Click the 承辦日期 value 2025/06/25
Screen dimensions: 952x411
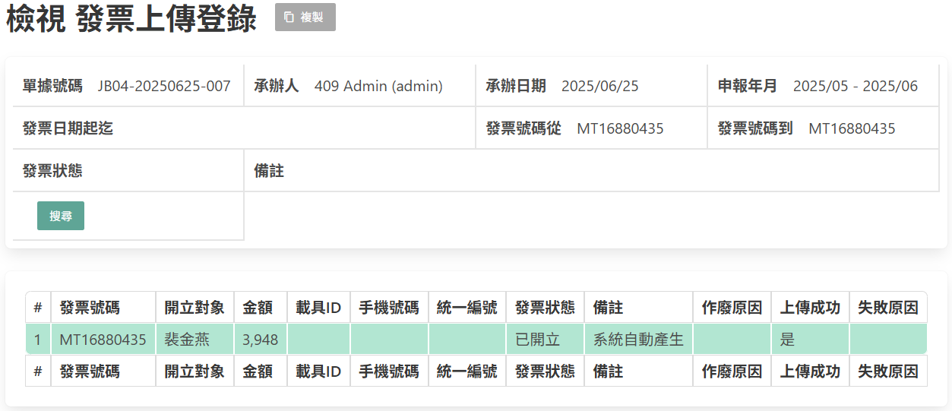pos(599,86)
